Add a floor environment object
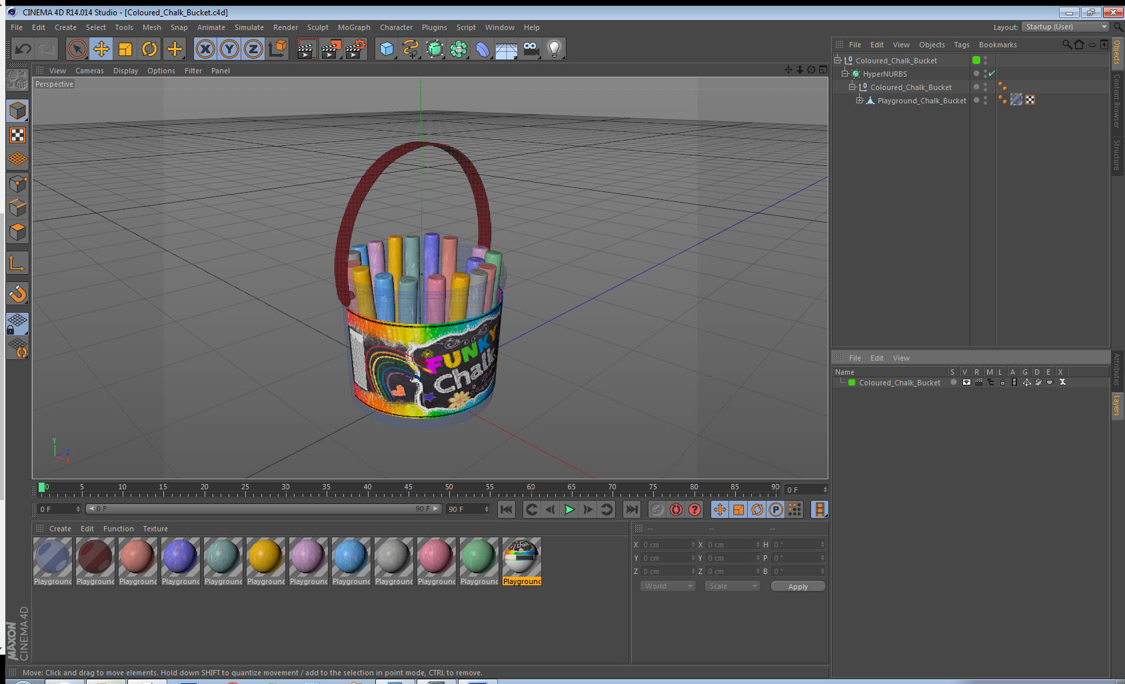This screenshot has height=684, width=1125. 507,49
